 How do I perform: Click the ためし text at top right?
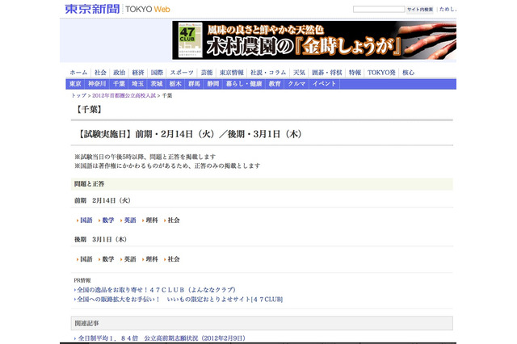coord(448,9)
